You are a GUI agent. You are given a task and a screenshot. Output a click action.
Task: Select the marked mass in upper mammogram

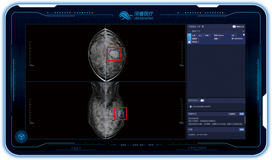click(114, 54)
